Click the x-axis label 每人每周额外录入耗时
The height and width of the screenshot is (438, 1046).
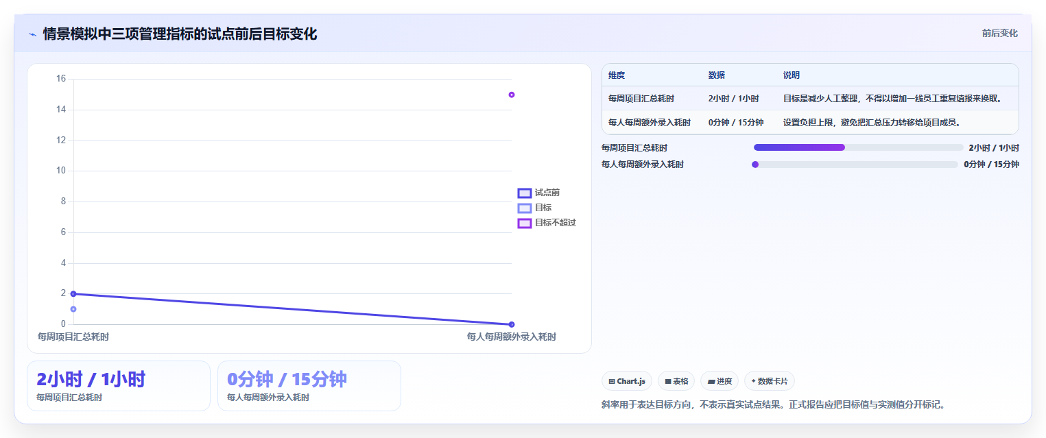pos(512,337)
